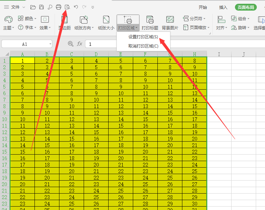Expand the 纸张方向 dropdown arrow
This screenshot has width=265, height=210.
coord(93,28)
